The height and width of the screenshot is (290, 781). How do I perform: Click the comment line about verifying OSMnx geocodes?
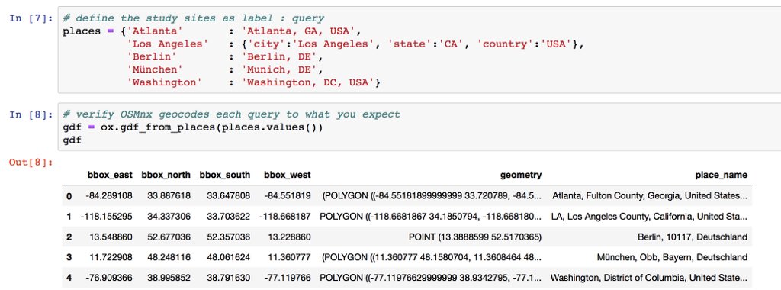click(232, 114)
